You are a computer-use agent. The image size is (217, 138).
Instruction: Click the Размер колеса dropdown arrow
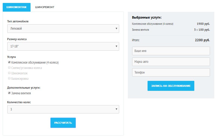[116, 46]
